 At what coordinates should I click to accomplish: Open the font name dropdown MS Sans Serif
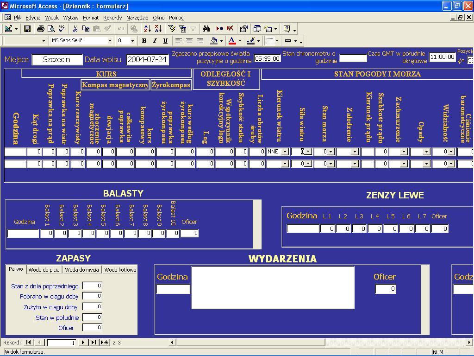110,41
